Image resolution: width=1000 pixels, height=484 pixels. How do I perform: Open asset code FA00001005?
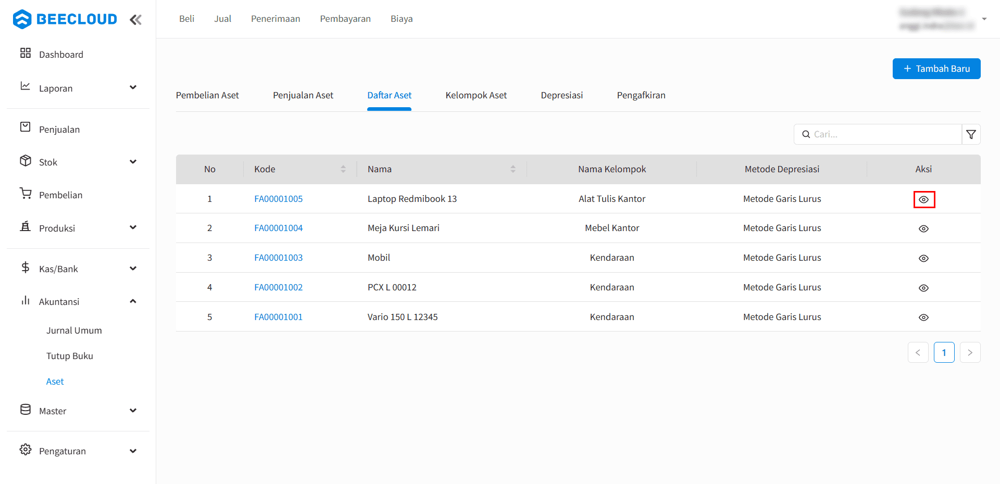(278, 199)
